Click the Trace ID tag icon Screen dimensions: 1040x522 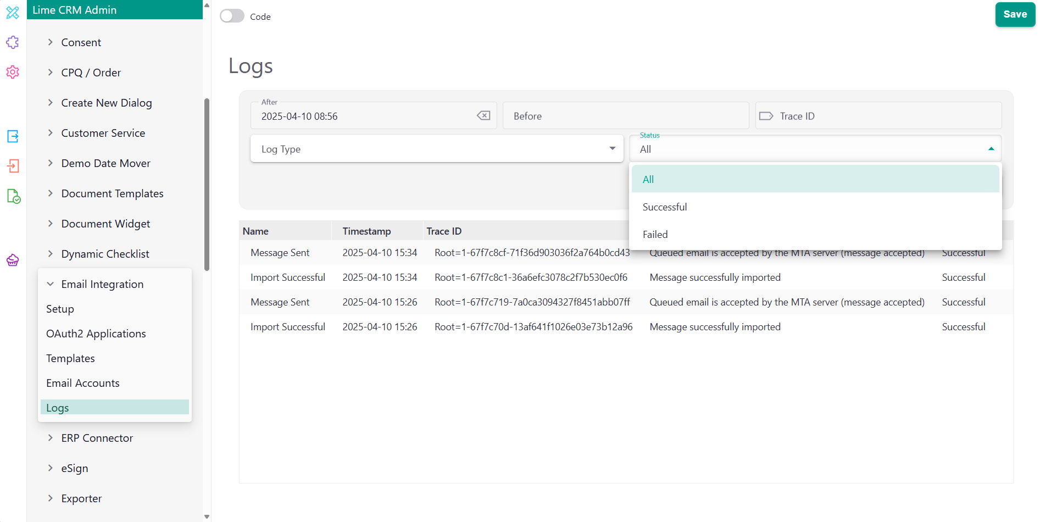766,116
